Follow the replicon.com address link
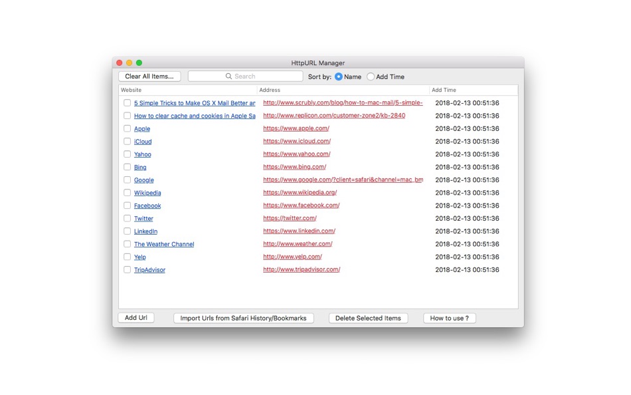Viewport: 631px width, 395px height. (x=334, y=116)
